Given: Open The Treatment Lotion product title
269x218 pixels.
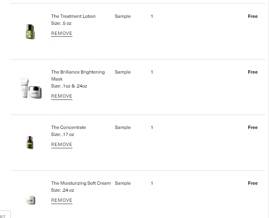Looking at the screenshot, I should point(73,16).
